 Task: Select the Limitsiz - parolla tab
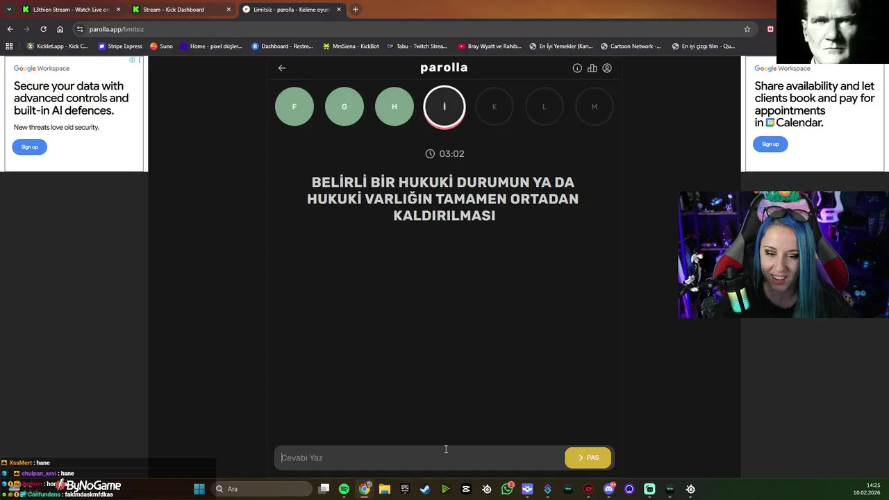click(x=292, y=10)
